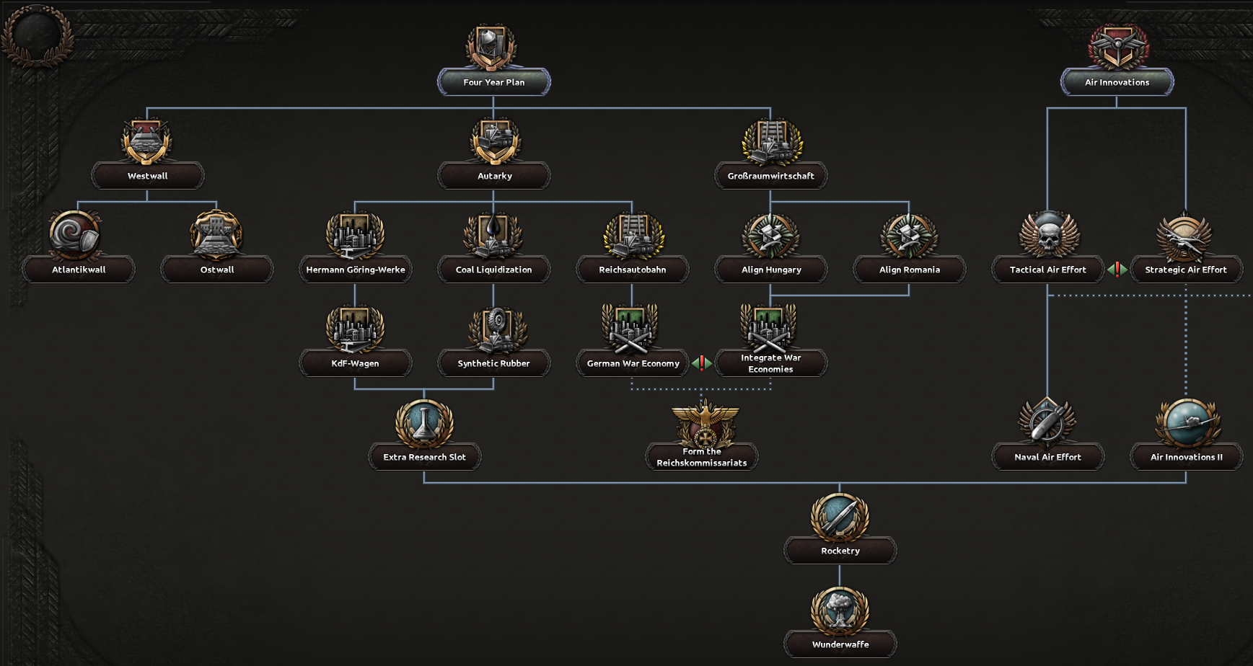The height and width of the screenshot is (666, 1253).
Task: Select the Westwall label
Action: click(x=148, y=176)
